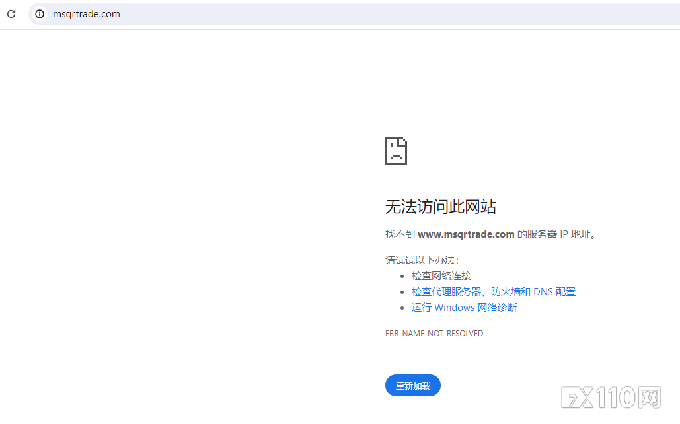The height and width of the screenshot is (424, 680).
Task: Focus the address bar showing msqrtrade.com
Action: point(356,14)
